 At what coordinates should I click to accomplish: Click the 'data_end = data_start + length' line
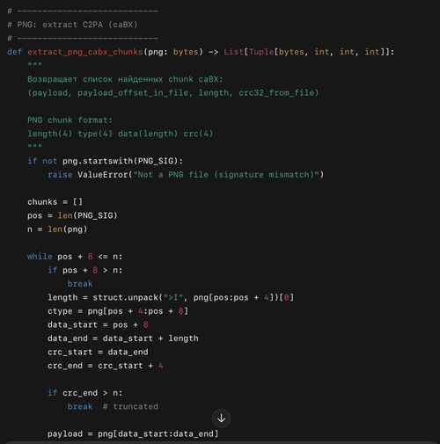(123, 338)
